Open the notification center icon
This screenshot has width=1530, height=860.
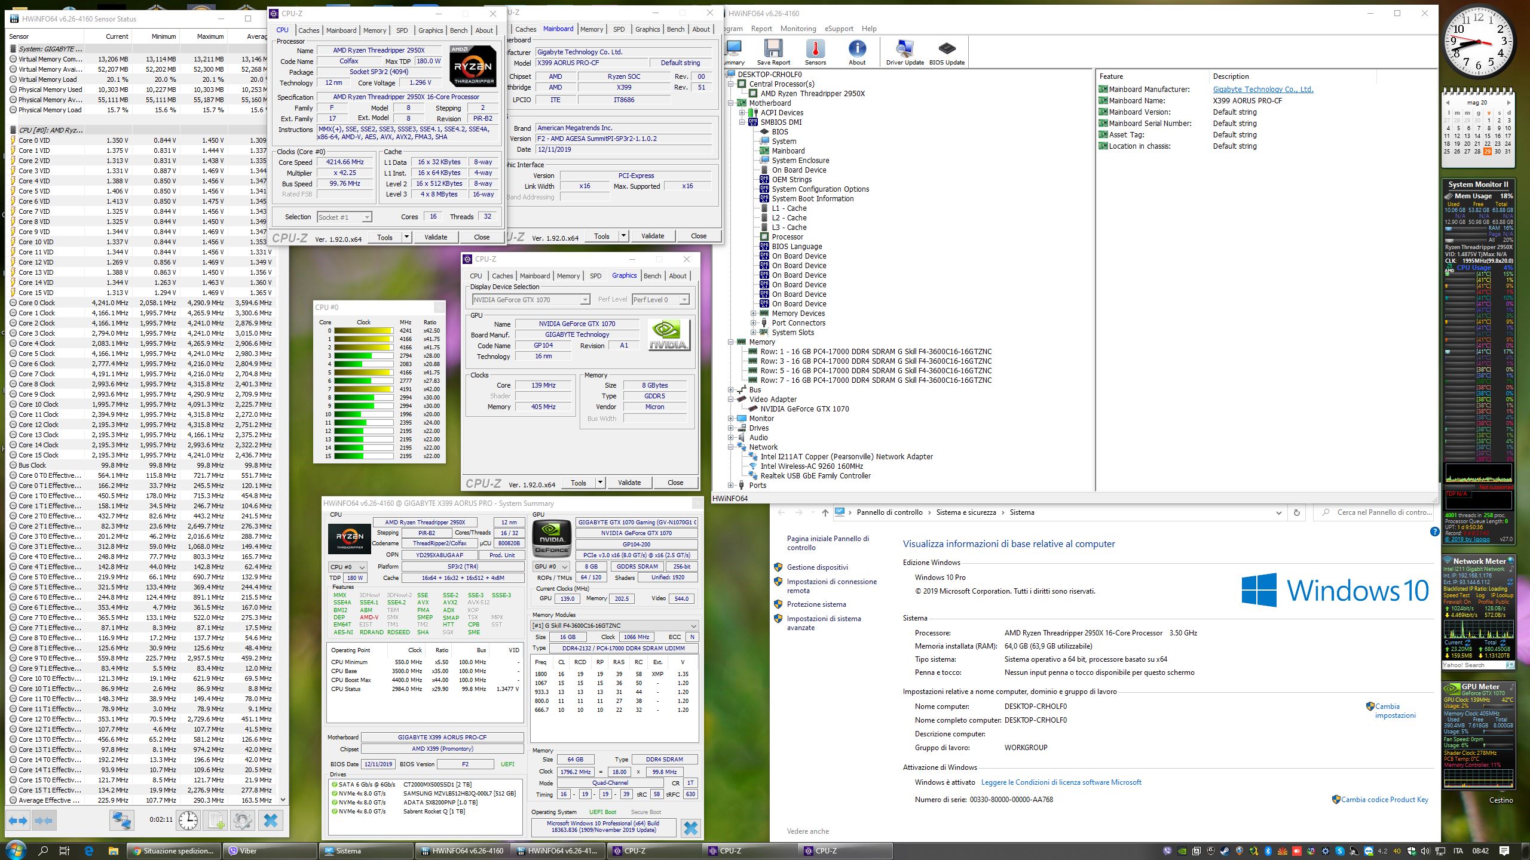click(x=1504, y=851)
